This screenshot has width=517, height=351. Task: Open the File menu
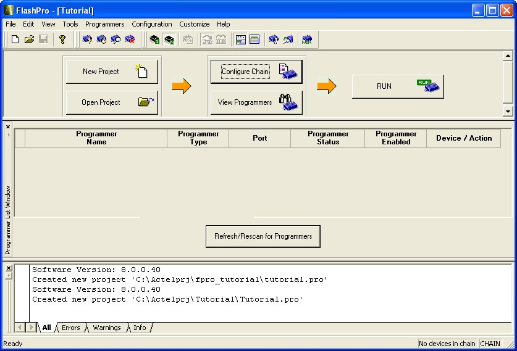(x=11, y=24)
